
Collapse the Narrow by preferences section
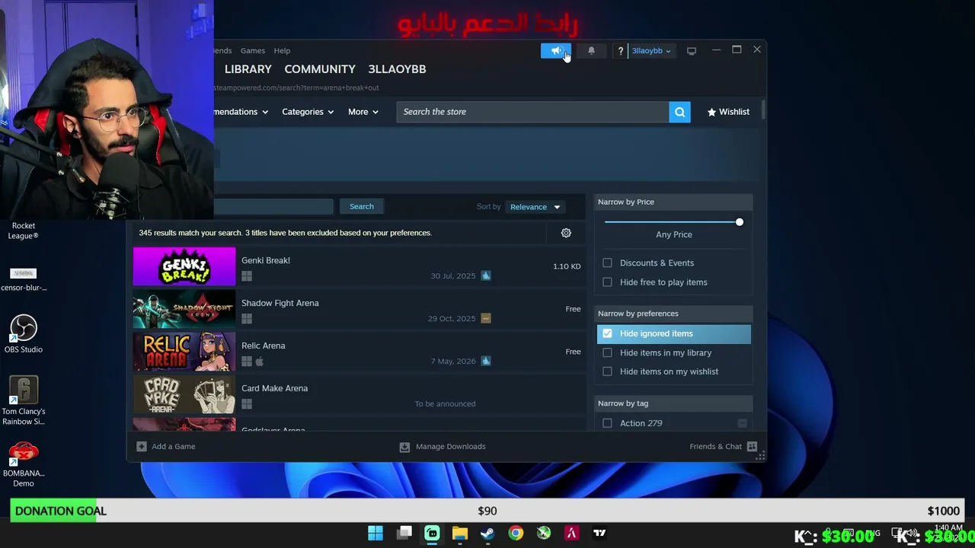point(674,314)
